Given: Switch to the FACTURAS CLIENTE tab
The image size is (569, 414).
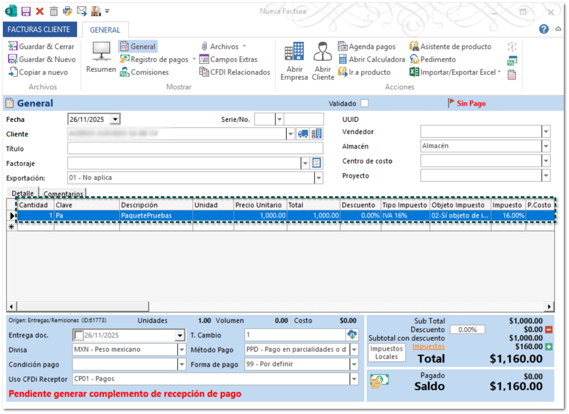Looking at the screenshot, I should (39, 30).
